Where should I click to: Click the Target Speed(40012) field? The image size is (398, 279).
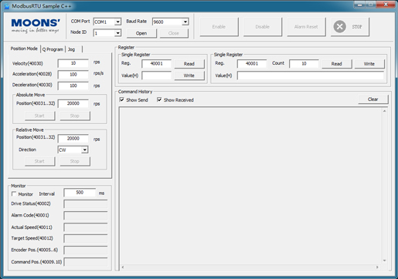coord(86,239)
